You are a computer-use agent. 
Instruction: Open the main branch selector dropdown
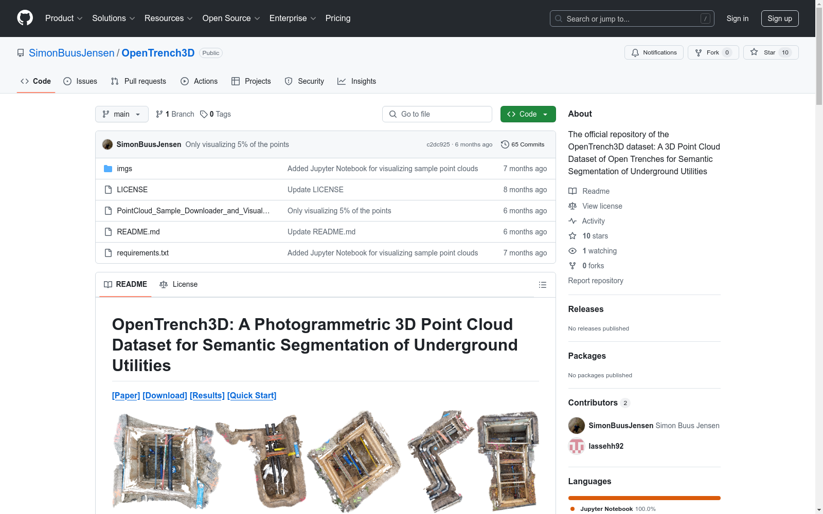[122, 114]
